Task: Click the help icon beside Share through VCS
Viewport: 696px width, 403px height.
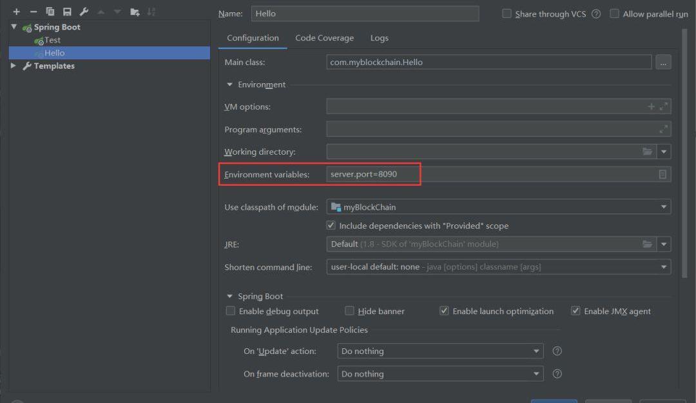Action: [x=596, y=14]
